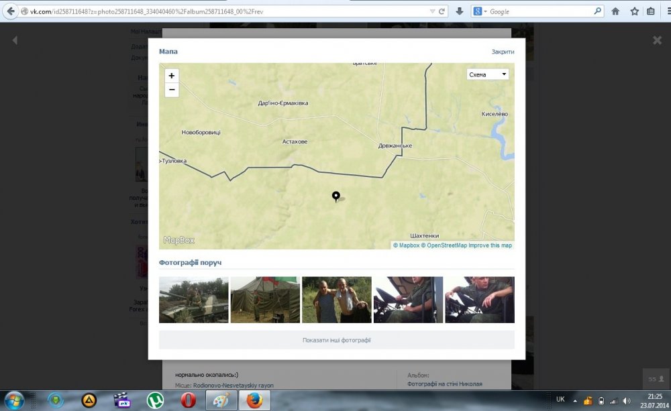The image size is (671, 411).
Task: Close the photo viewer with the X
Action: (x=658, y=40)
